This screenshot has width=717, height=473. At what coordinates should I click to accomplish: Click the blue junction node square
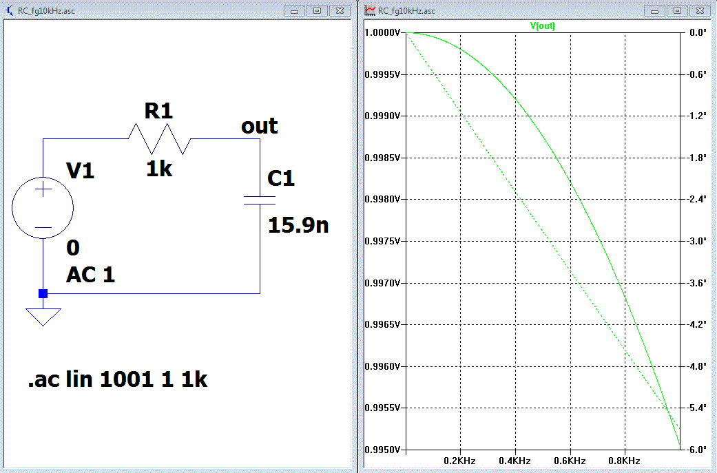[x=43, y=293]
